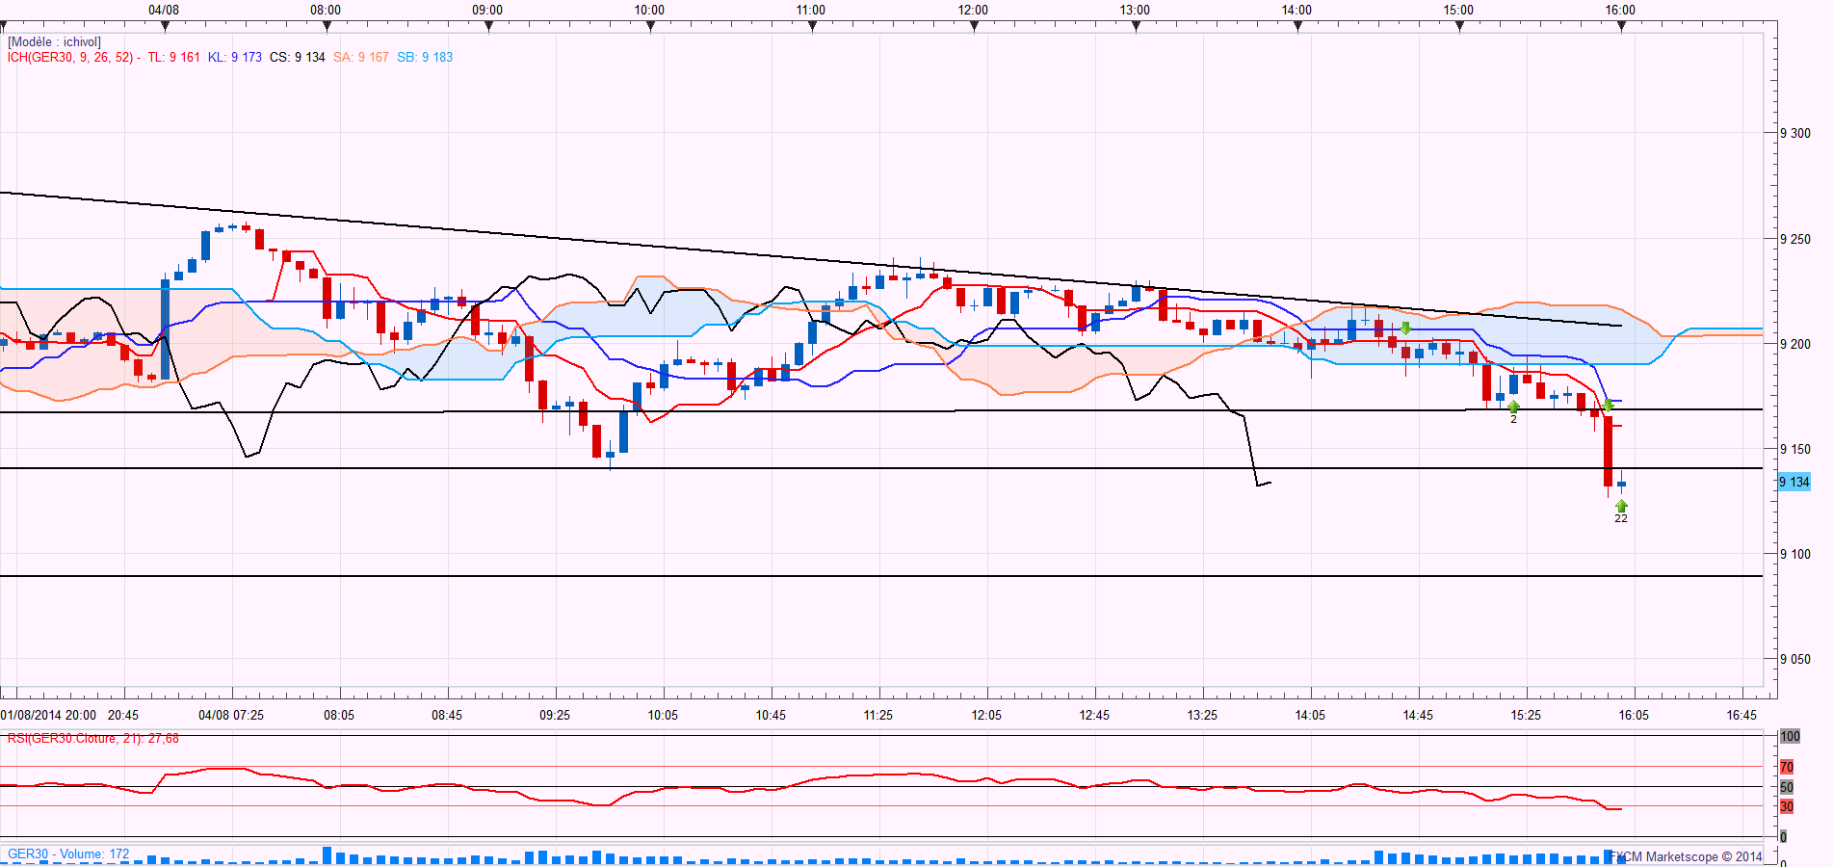Click the blue KL: 9 173 value
Screen dimensions: 1833x867
(x=235, y=58)
